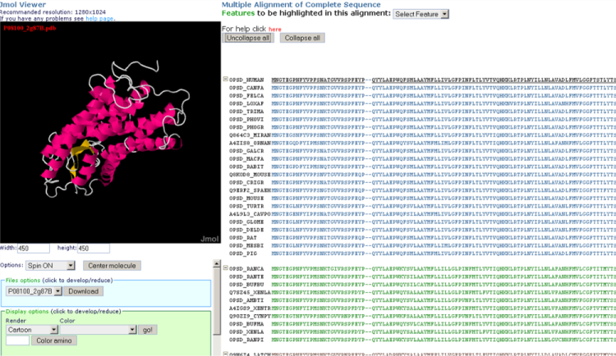Select the OPSD_GALCR sequence label
The width and height of the screenshot is (616, 356).
click(x=246, y=151)
